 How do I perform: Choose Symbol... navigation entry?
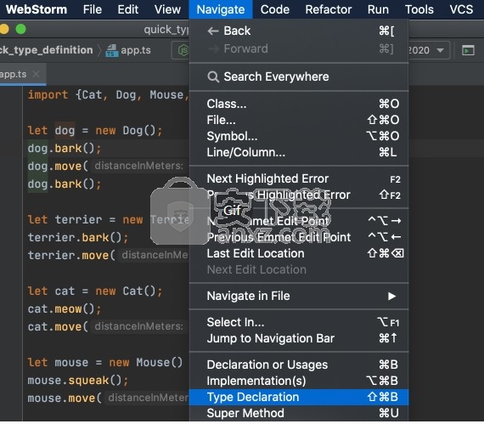tap(299, 136)
